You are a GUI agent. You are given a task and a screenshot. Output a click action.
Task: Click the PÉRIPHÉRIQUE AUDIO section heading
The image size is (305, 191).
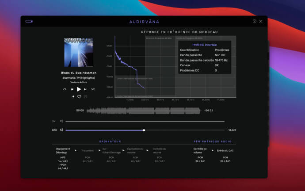click(213, 141)
